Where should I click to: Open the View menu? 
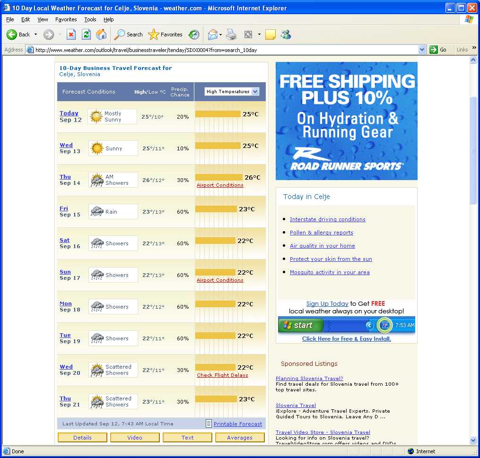43,19
